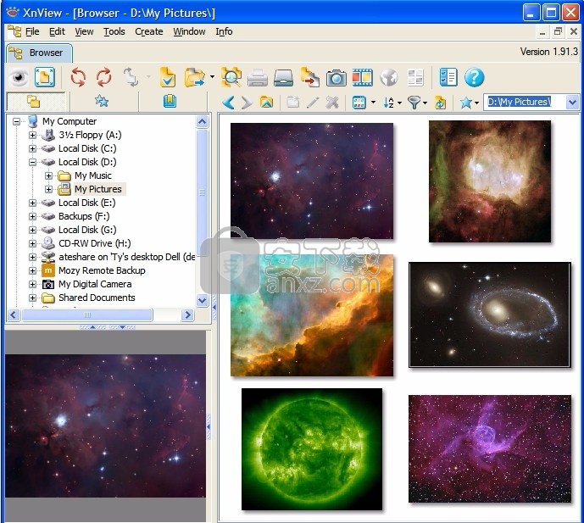Expand the Local Disk (C:) node
Image resolution: width=584 pixels, height=523 pixels.
pos(33,148)
